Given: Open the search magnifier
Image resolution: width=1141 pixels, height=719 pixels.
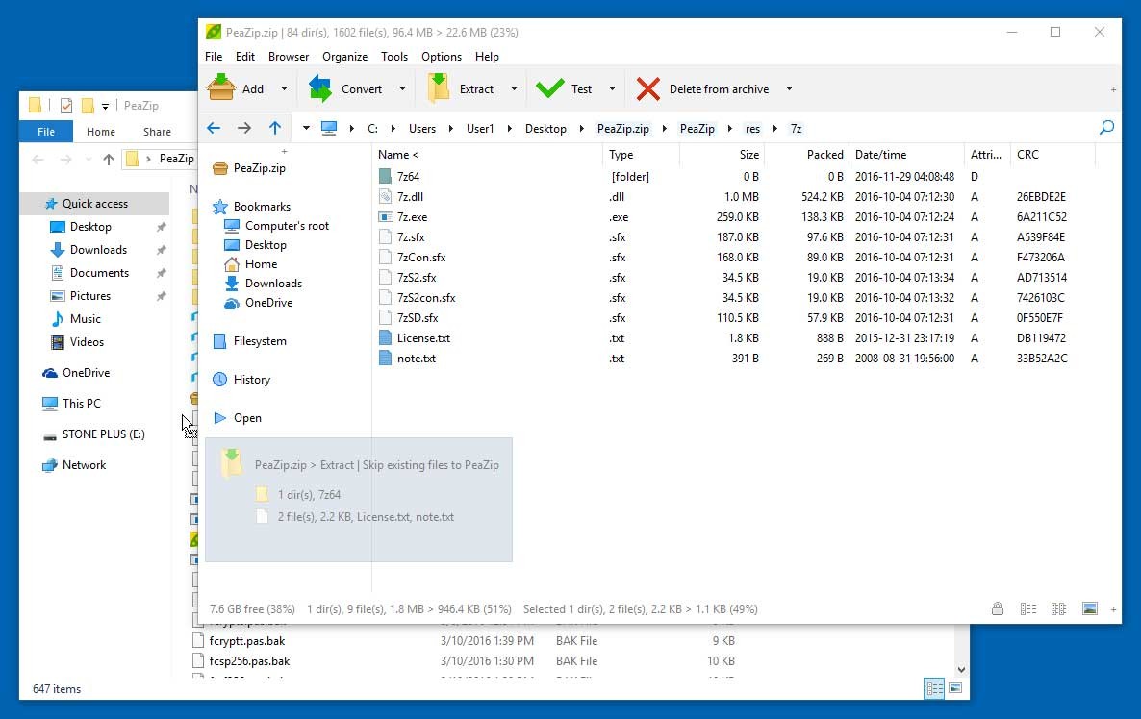Looking at the screenshot, I should [1106, 127].
